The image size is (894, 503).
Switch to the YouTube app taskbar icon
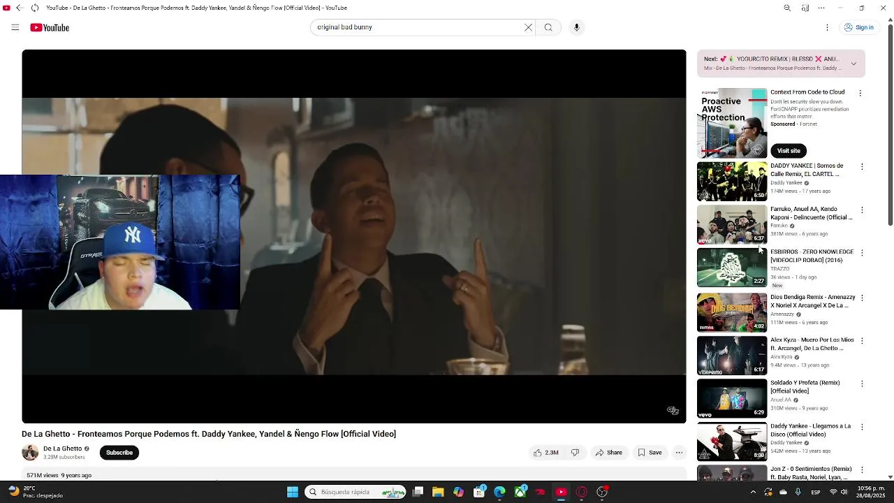click(561, 492)
